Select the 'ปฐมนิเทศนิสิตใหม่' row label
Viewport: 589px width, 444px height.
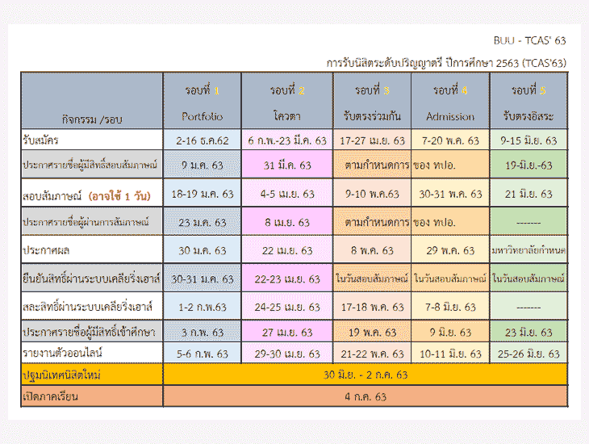(92, 375)
